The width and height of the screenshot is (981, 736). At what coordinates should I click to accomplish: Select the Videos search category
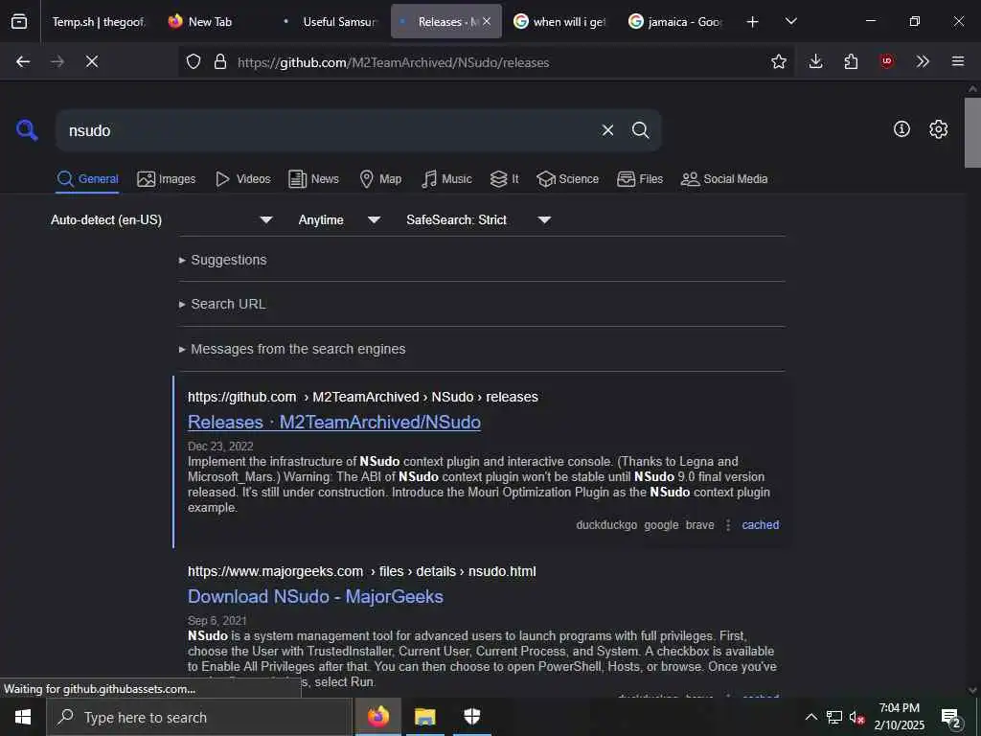(242, 179)
